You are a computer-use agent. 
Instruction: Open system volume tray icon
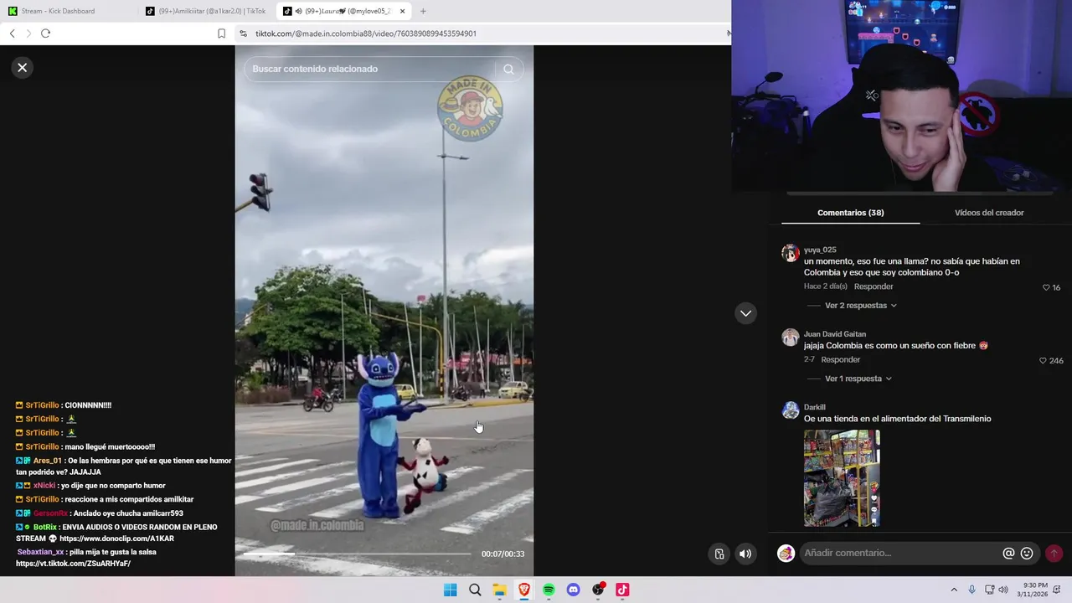(x=1003, y=590)
